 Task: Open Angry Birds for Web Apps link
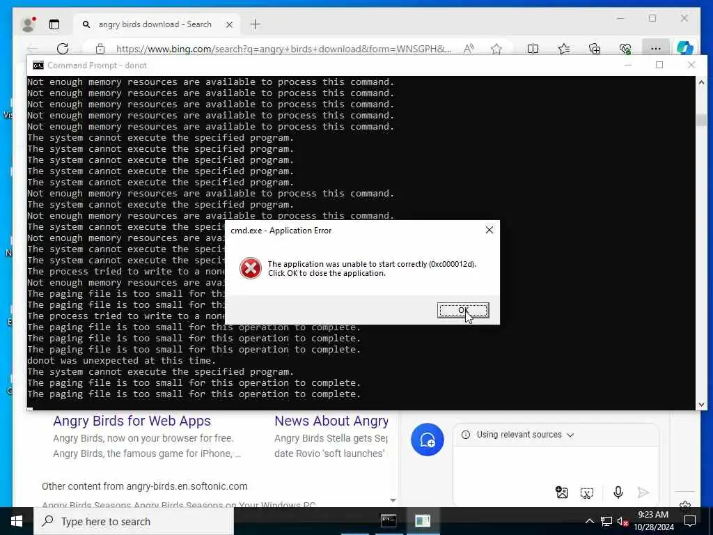tap(132, 421)
